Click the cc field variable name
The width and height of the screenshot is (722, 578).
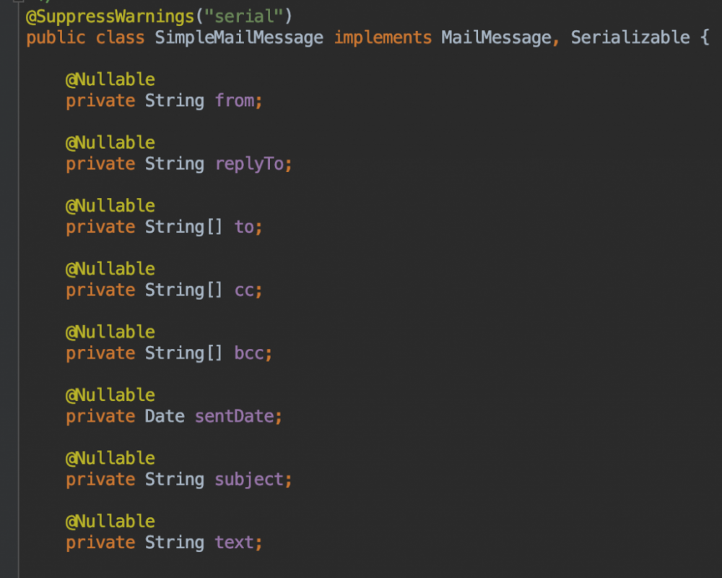click(244, 290)
